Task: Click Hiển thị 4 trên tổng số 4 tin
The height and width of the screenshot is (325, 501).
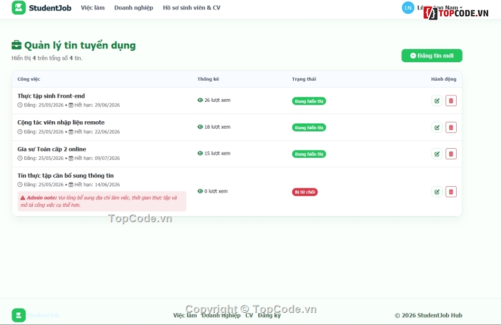Action: pyautogui.click(x=47, y=58)
